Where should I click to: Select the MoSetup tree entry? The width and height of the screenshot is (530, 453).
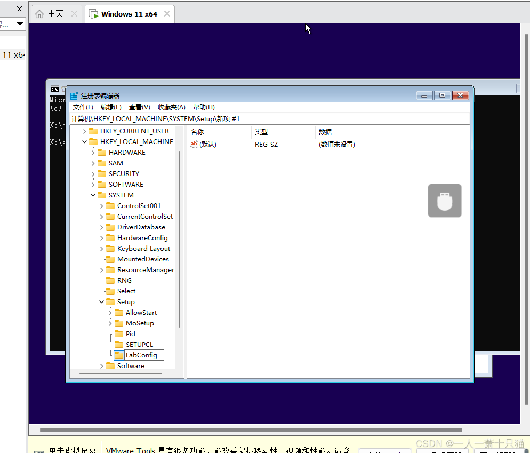pos(140,323)
